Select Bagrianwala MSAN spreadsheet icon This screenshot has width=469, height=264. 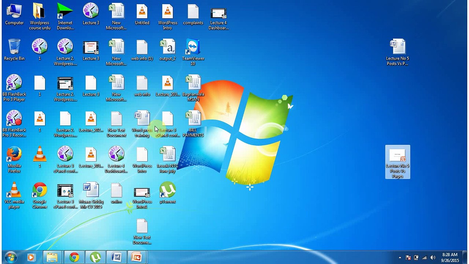click(193, 88)
